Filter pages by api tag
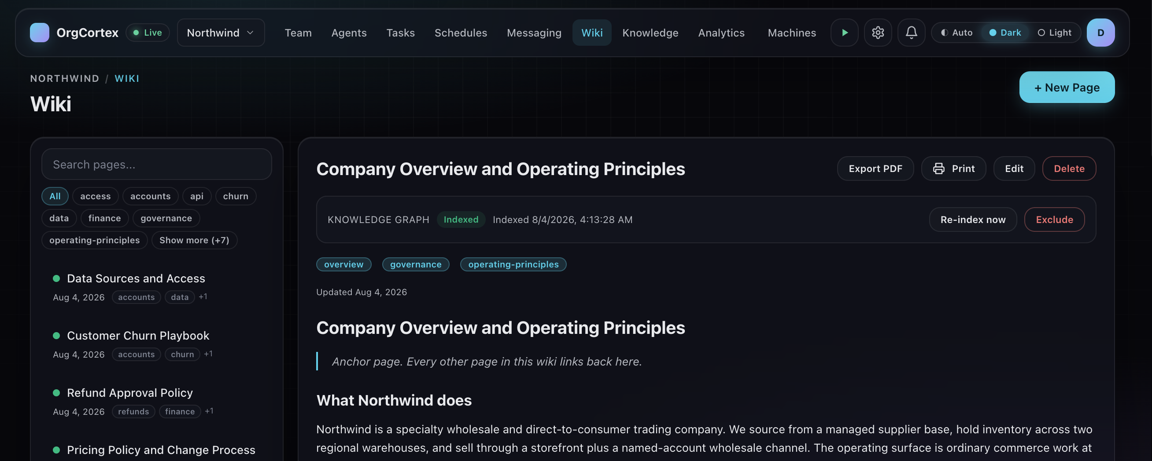 197,196
